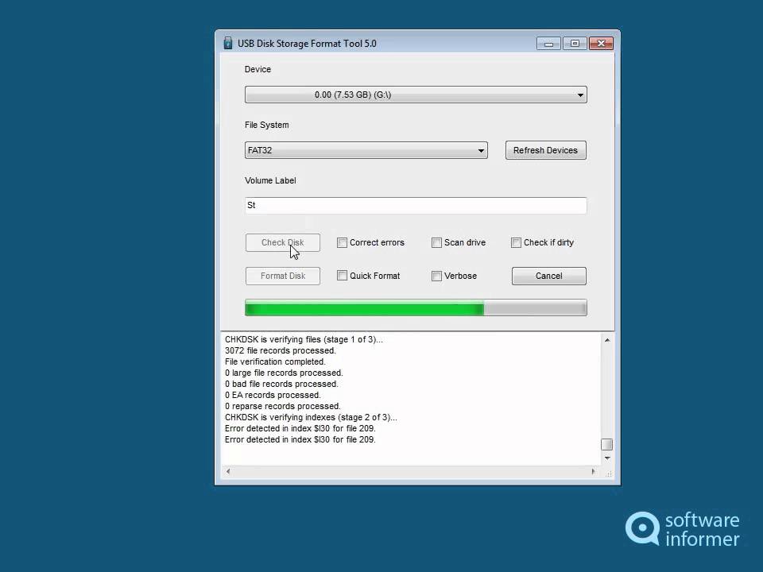This screenshot has height=572, width=763.
Task: Click the log scroll up arrow
Action: (x=606, y=340)
